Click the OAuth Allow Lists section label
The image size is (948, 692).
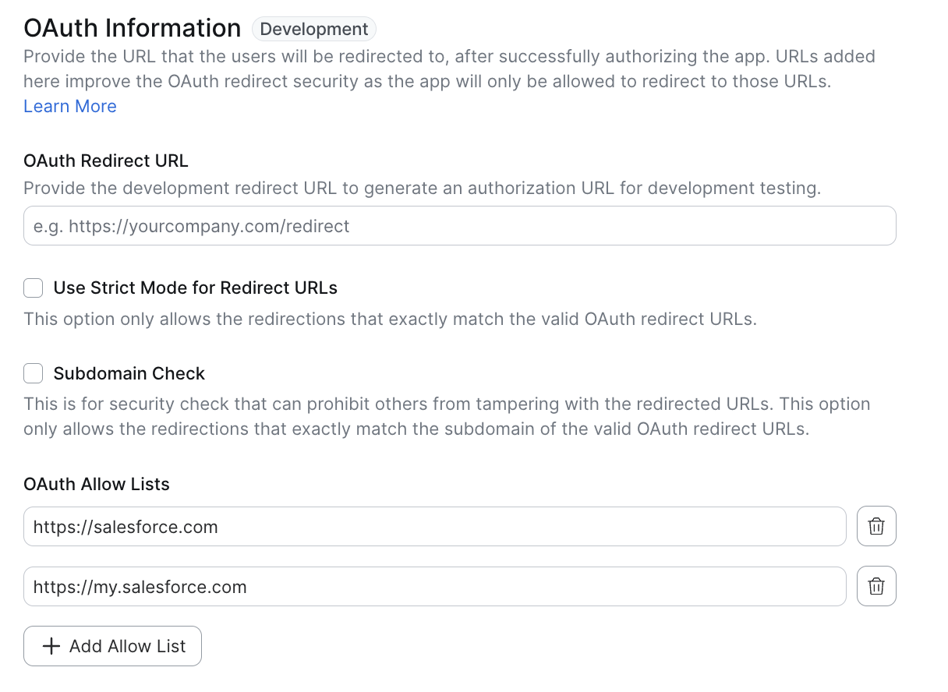click(x=97, y=485)
